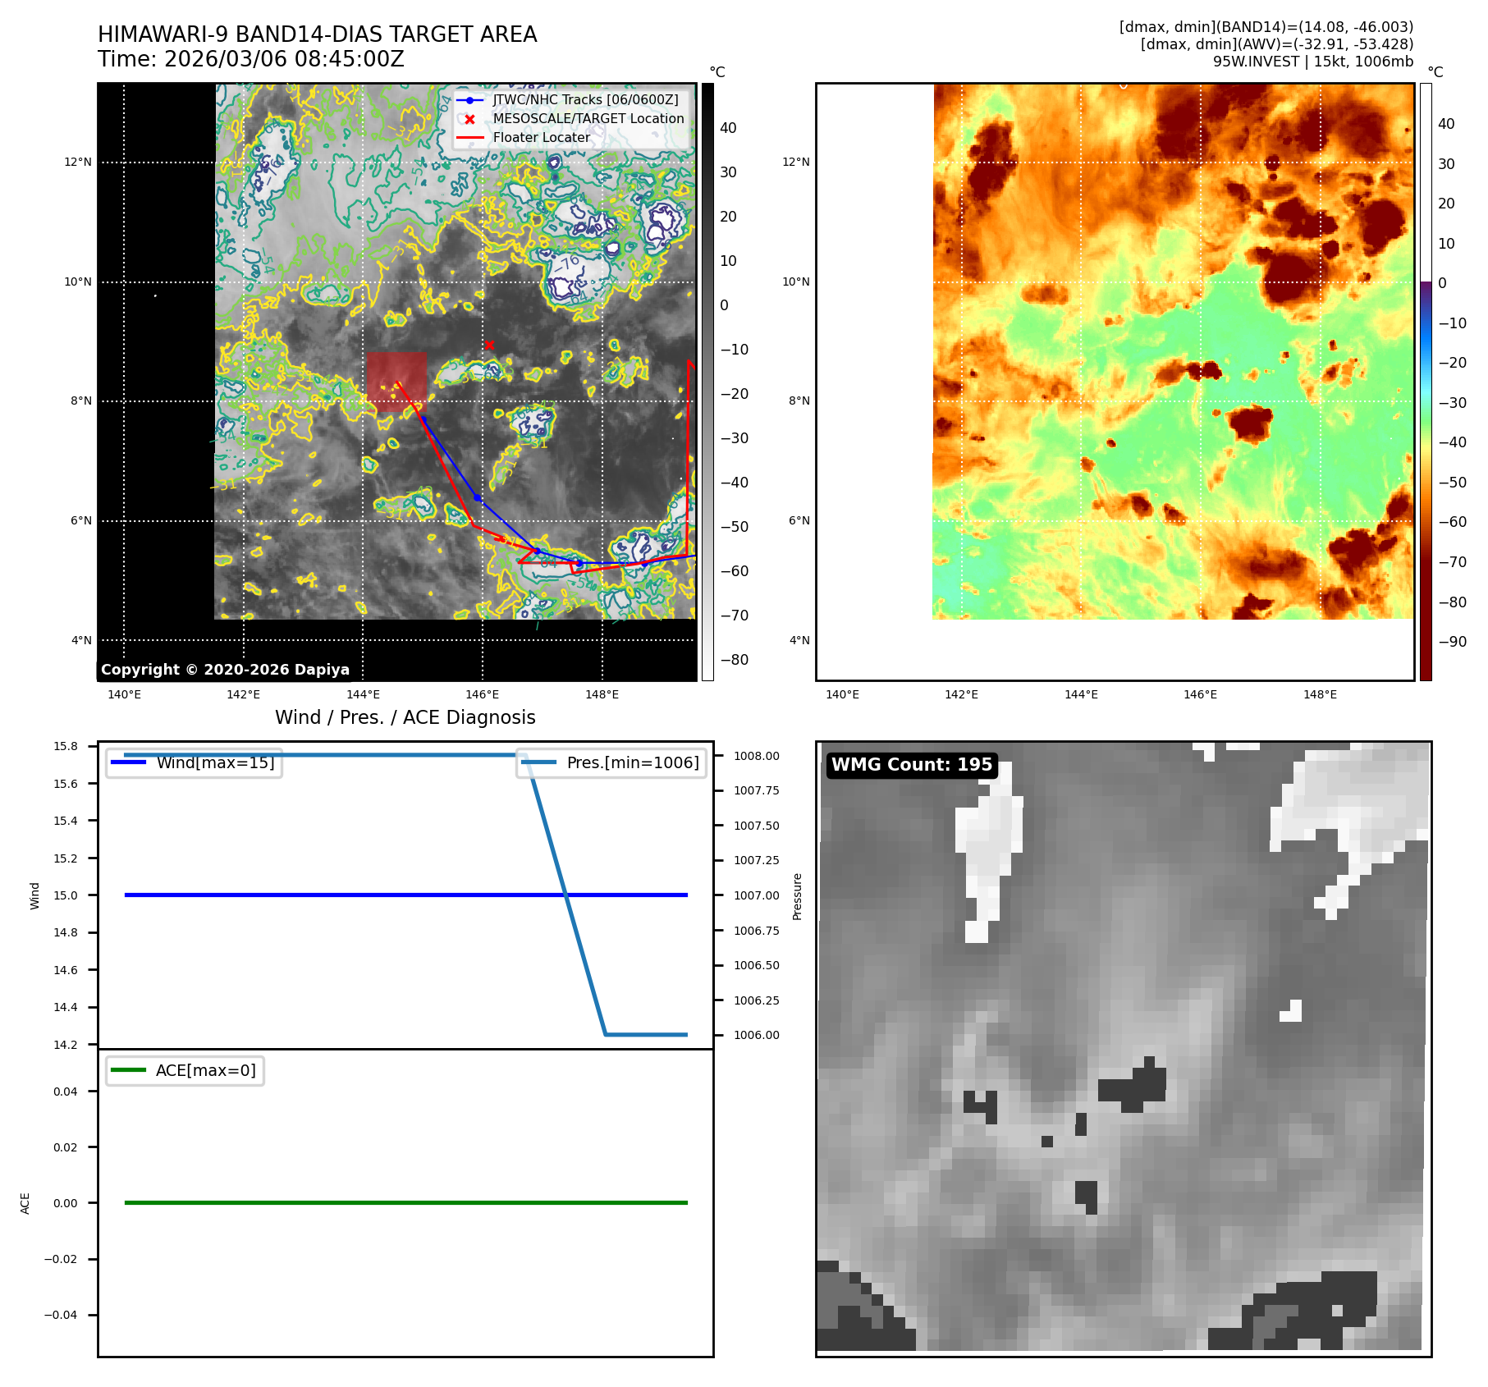Click the red shaded floater locator square
The image size is (1488, 1387).
[396, 381]
